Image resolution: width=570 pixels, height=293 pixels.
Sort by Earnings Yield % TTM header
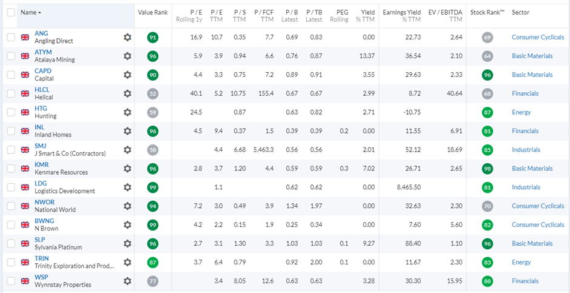pos(401,16)
